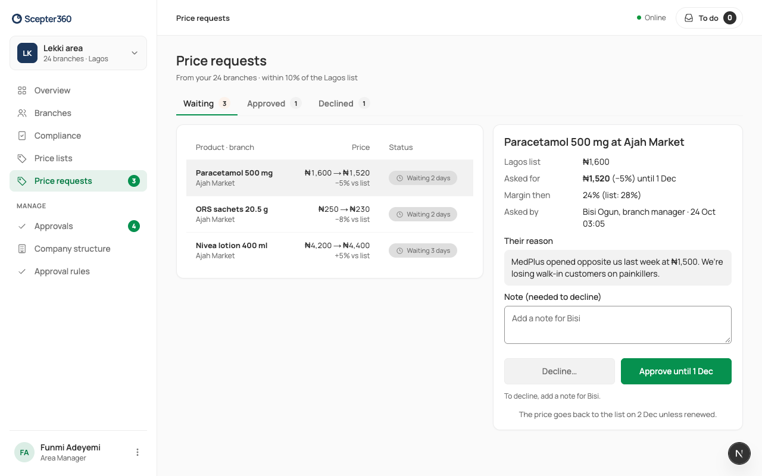Click the Approval rules checkmark icon
The height and width of the screenshot is (476, 762).
click(22, 271)
